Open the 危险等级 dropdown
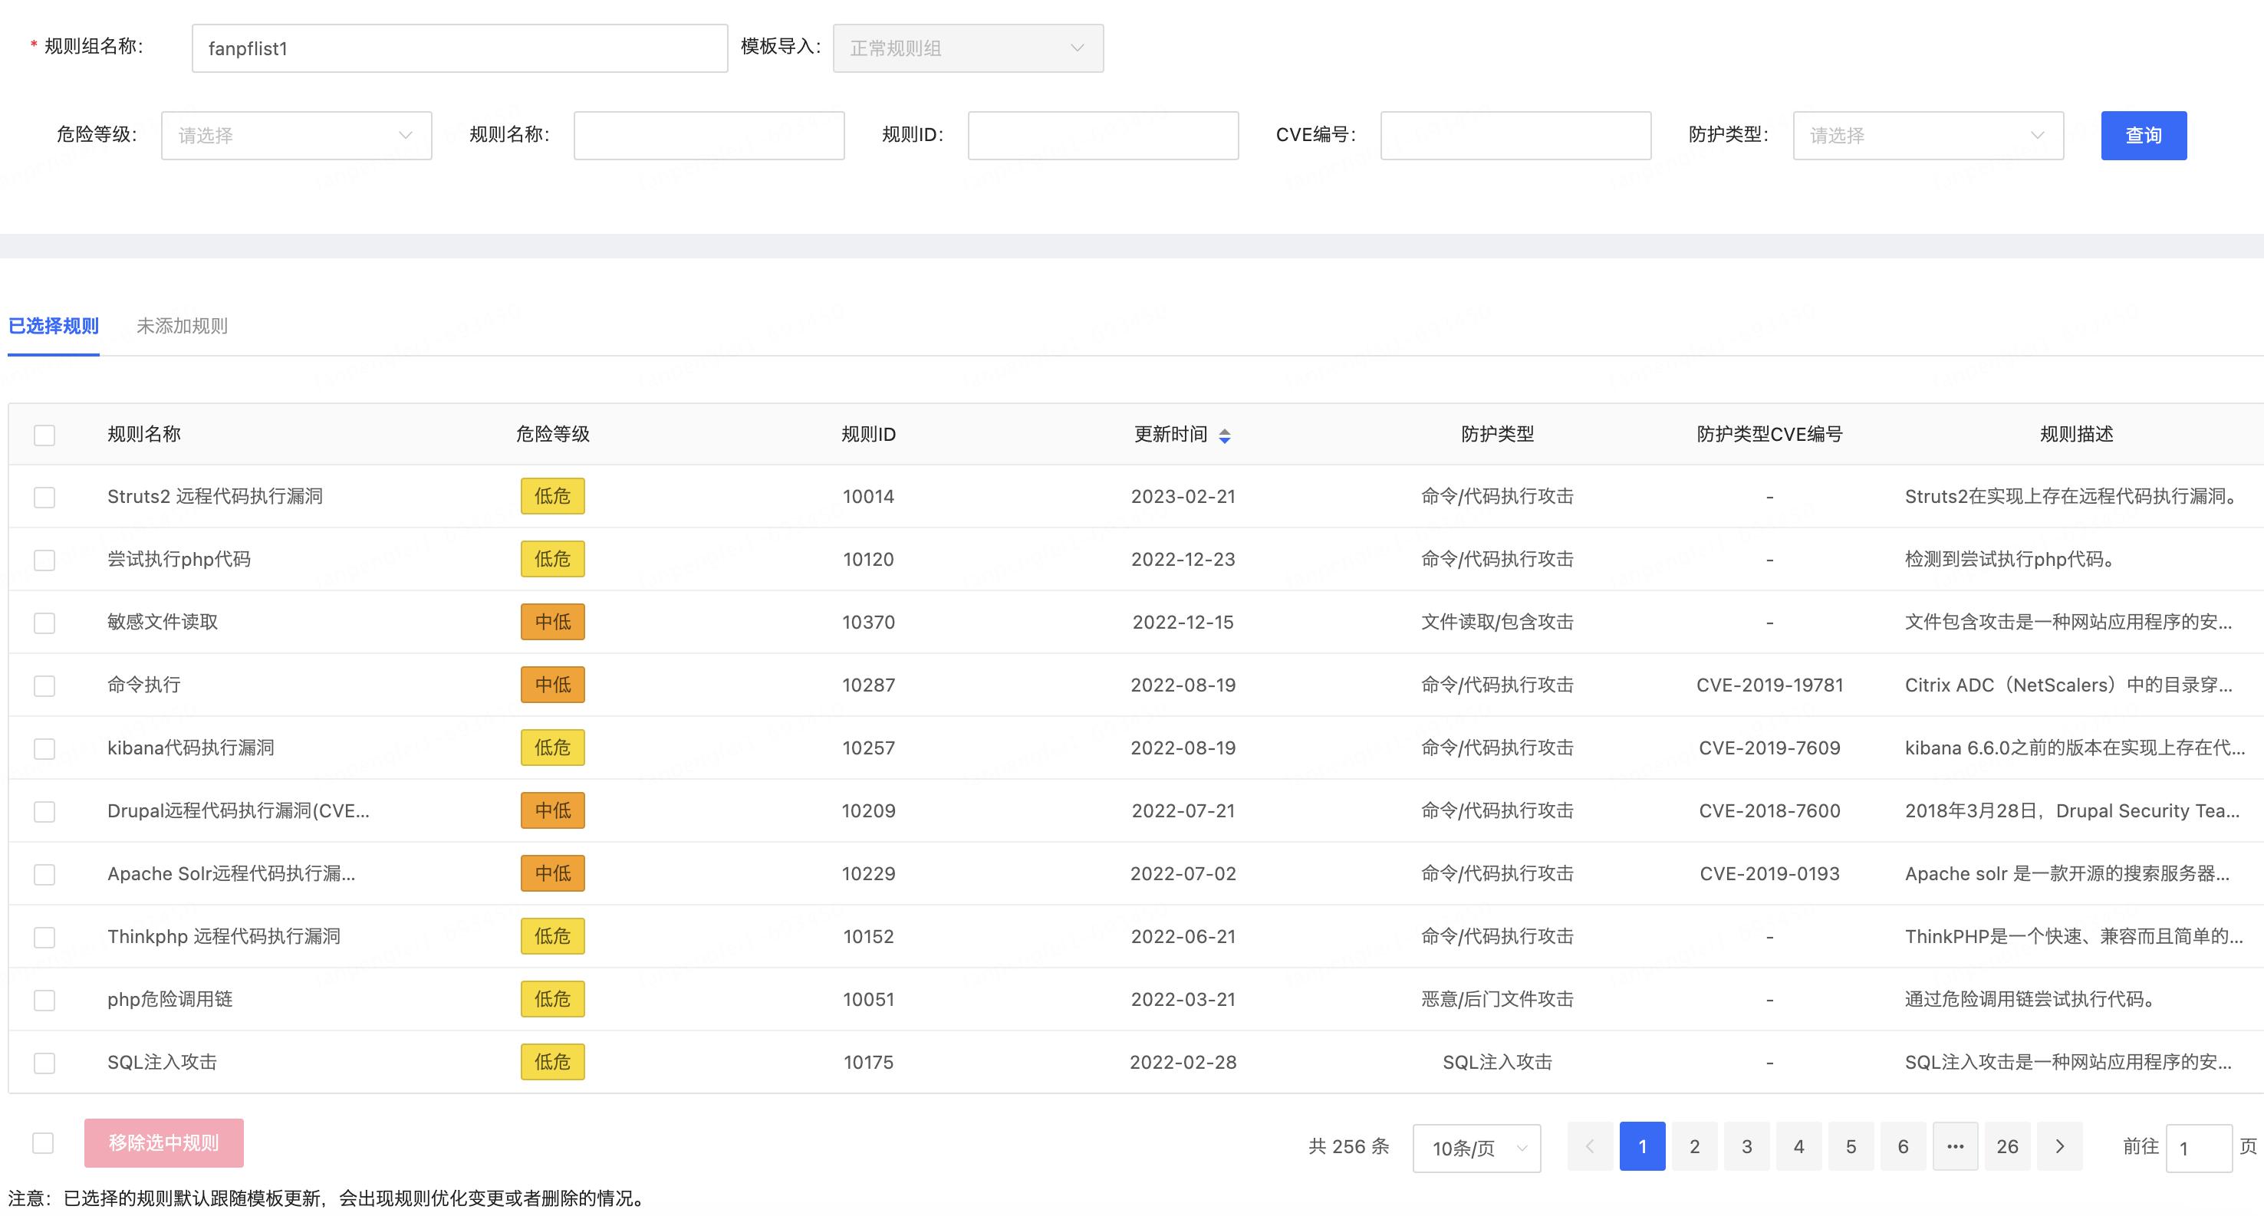This screenshot has height=1216, width=2264. click(x=296, y=135)
